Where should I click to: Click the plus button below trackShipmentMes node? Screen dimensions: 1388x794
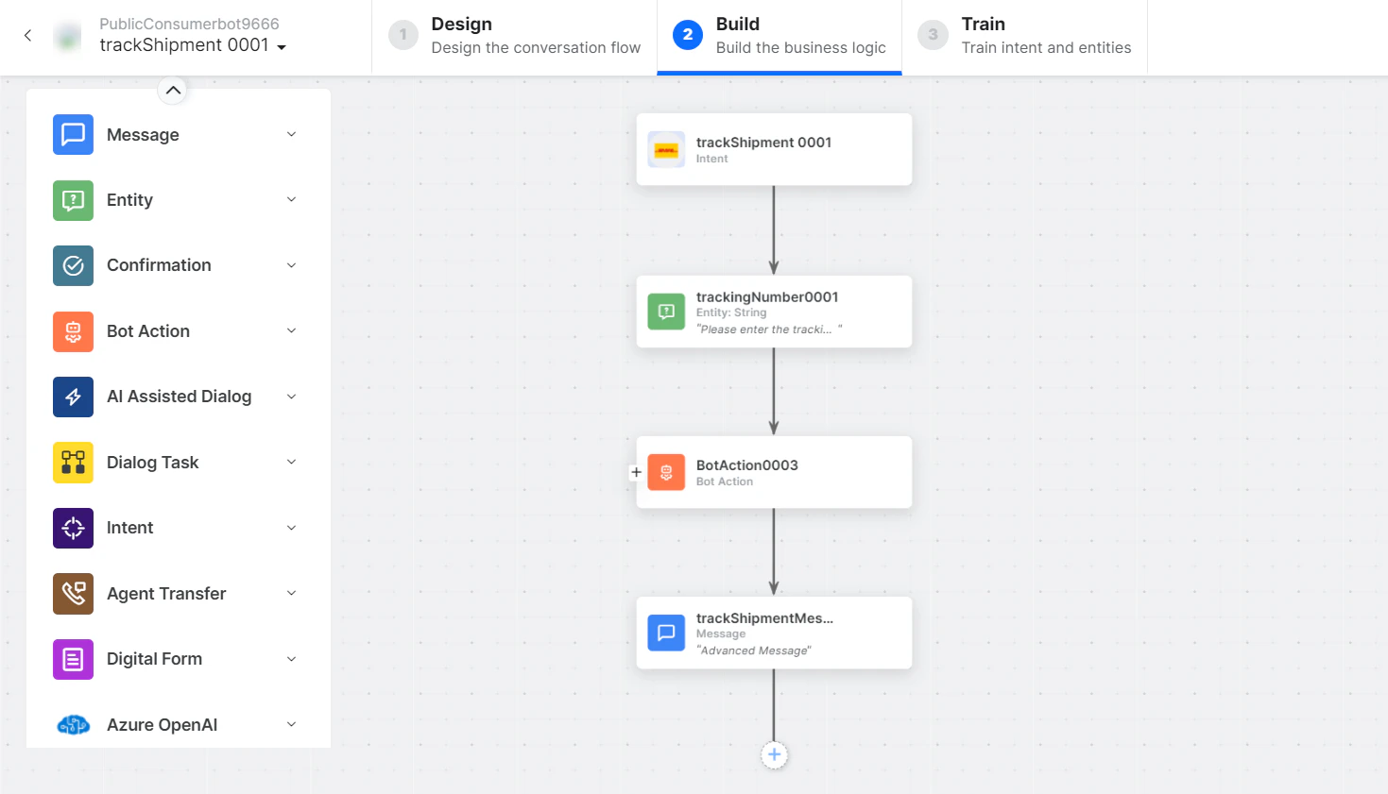(x=774, y=755)
